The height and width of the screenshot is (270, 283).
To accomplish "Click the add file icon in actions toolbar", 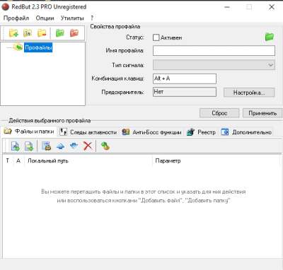I will 16,146.
